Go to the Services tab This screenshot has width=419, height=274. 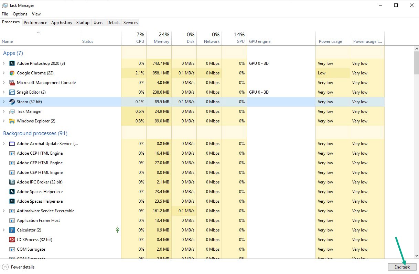click(131, 23)
